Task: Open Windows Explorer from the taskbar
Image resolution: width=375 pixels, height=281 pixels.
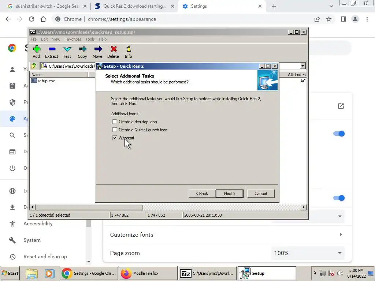Action: [32, 273]
